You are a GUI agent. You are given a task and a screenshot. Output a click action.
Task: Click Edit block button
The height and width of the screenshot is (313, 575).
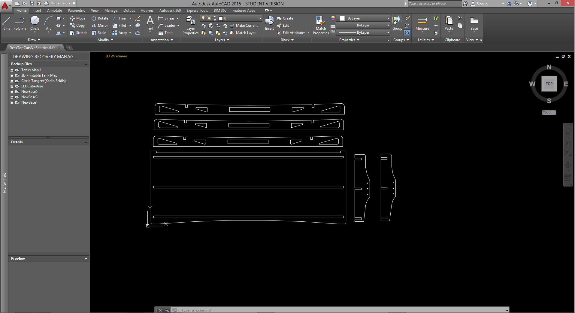click(x=283, y=26)
